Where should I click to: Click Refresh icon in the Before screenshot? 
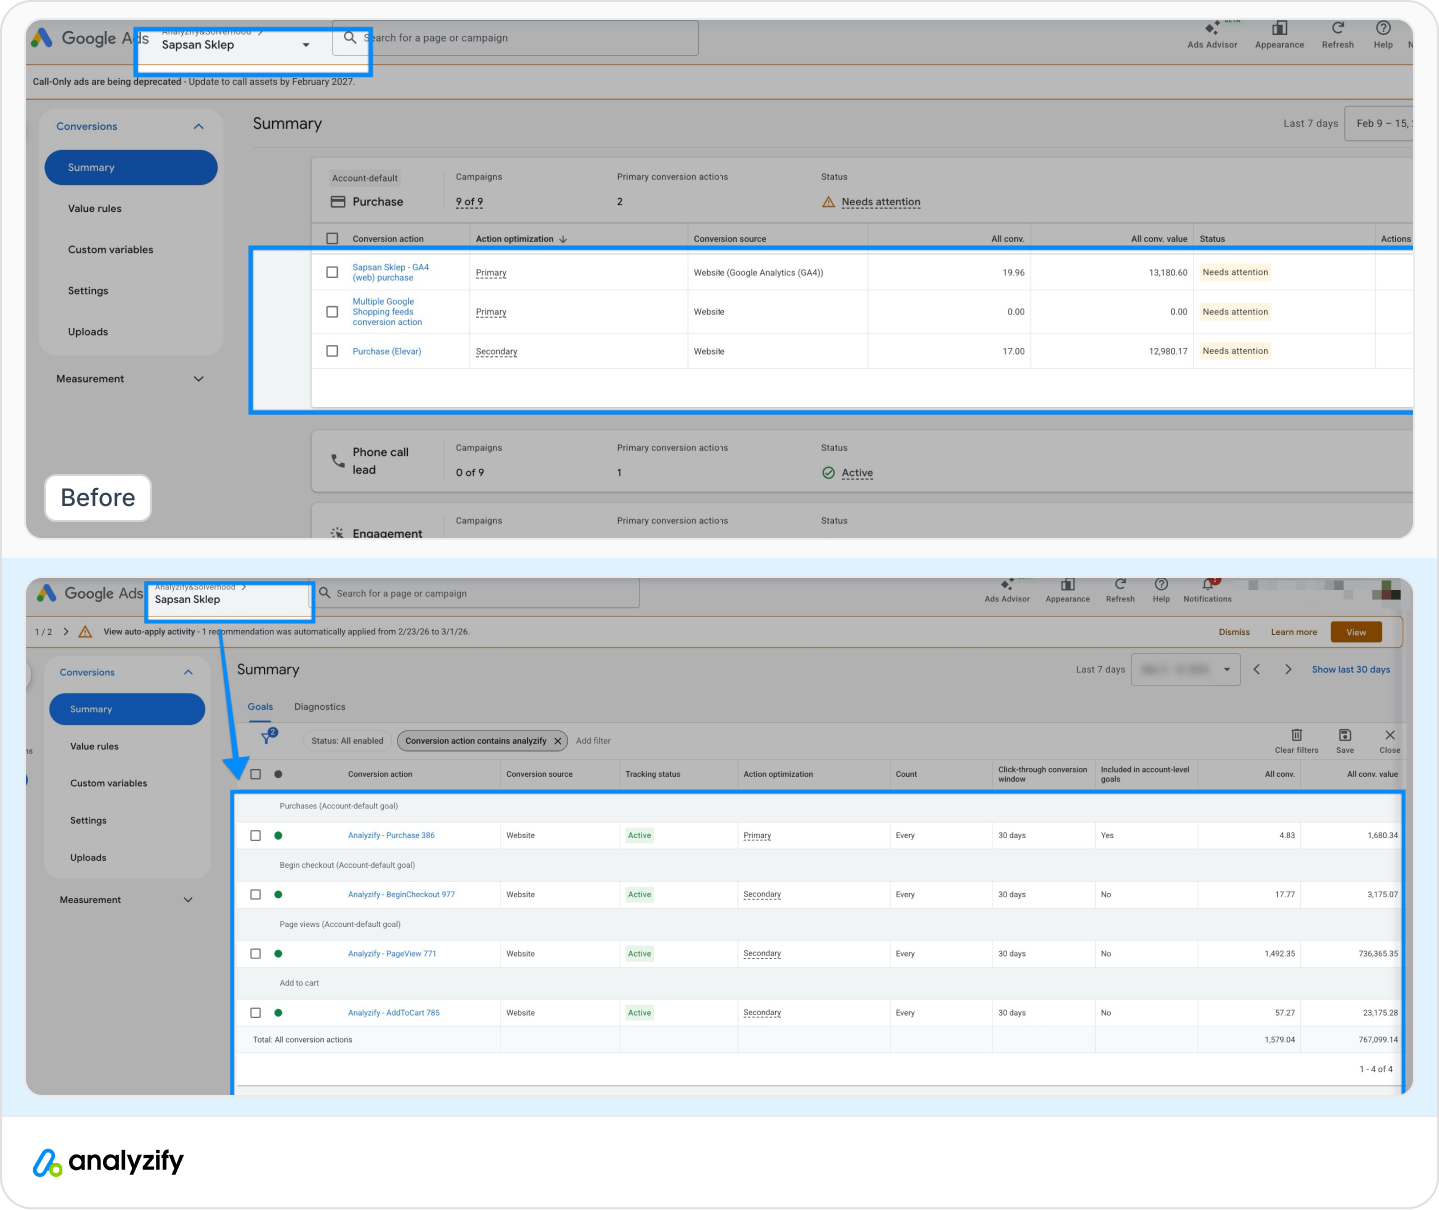(x=1338, y=28)
